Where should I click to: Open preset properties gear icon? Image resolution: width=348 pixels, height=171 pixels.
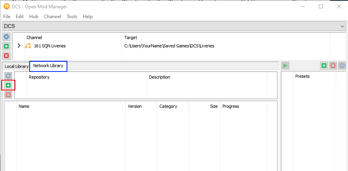point(342,66)
